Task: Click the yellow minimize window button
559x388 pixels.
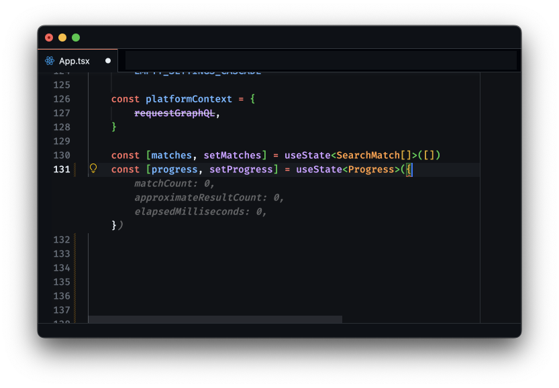Action: [x=62, y=38]
